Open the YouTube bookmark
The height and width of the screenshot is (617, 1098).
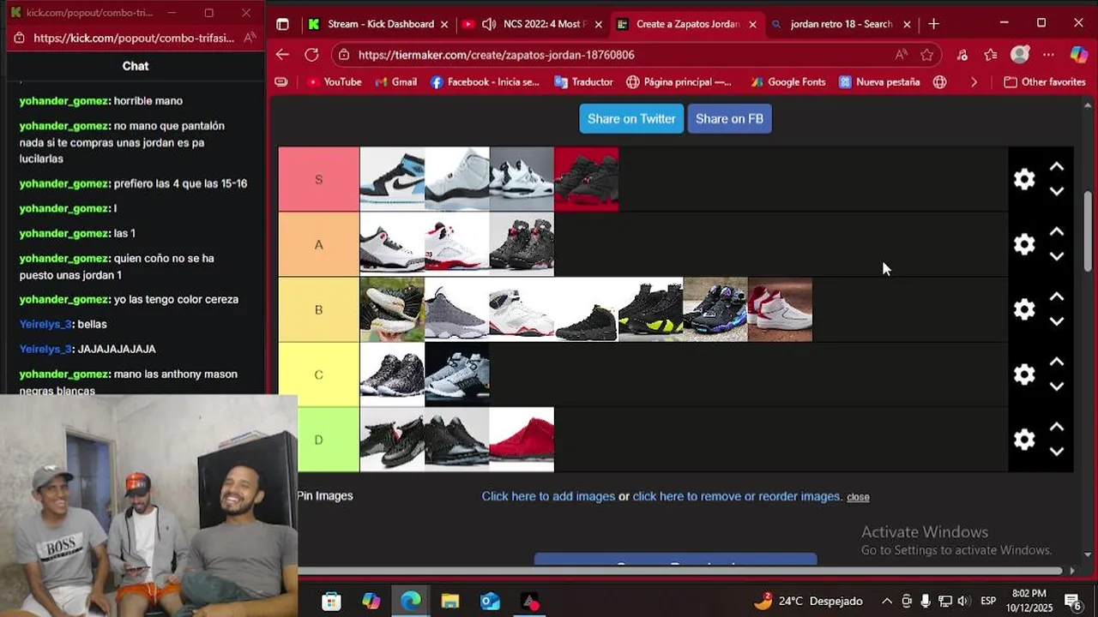pyautogui.click(x=334, y=82)
